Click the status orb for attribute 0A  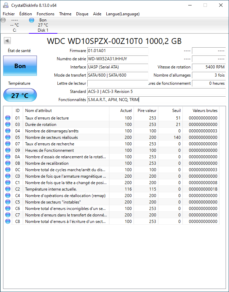click(8, 157)
